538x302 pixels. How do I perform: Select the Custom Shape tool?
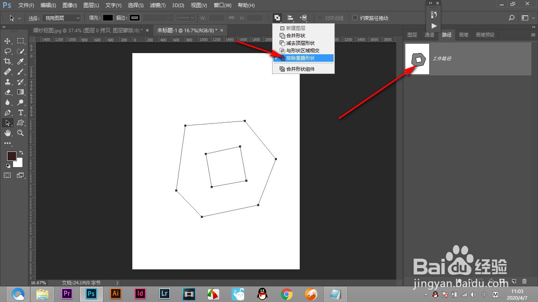pos(20,123)
